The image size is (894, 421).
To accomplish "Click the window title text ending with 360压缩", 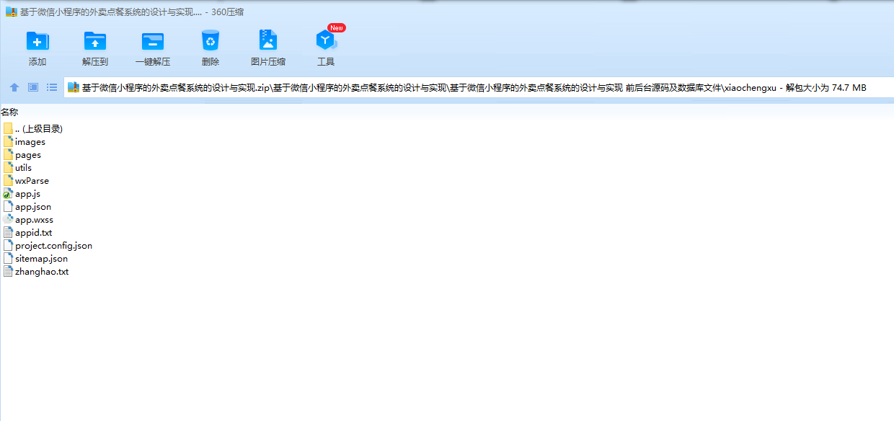I will coord(132,12).
